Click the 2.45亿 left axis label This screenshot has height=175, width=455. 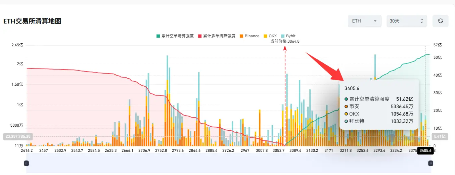click(x=17, y=45)
